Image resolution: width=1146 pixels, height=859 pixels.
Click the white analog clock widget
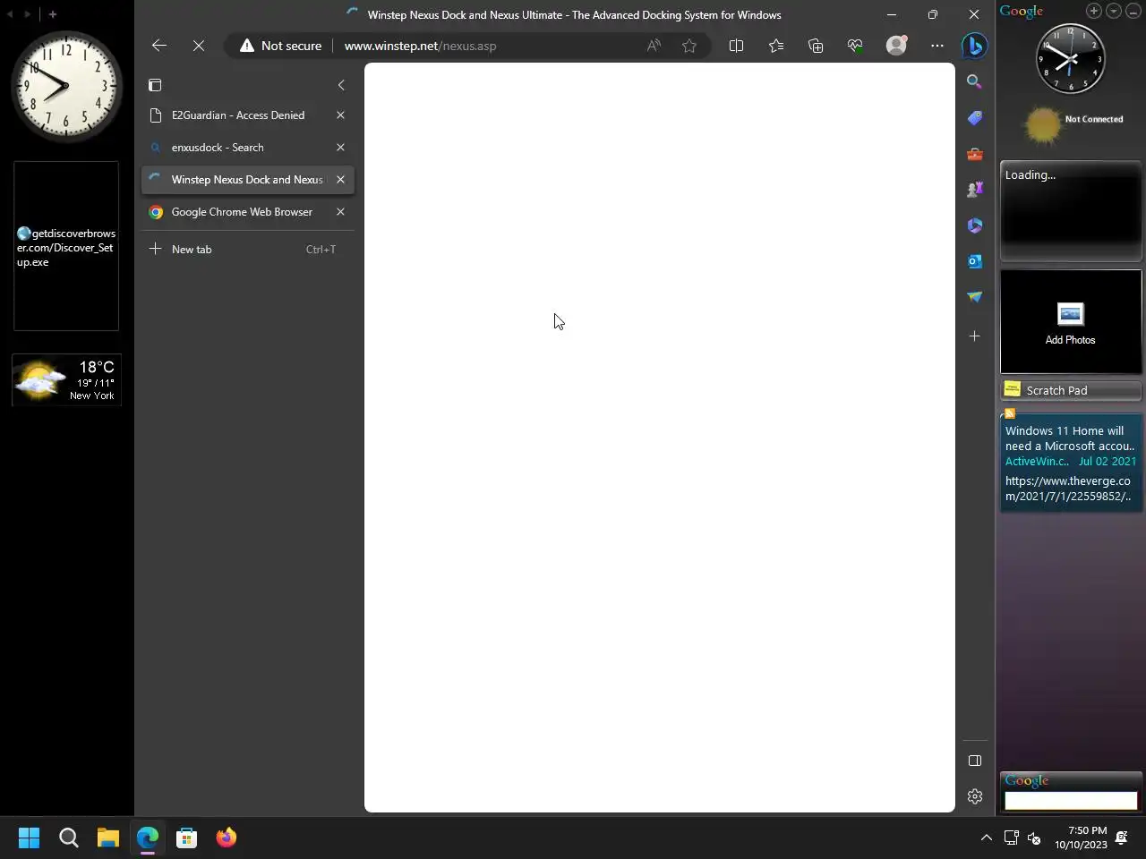click(x=65, y=86)
